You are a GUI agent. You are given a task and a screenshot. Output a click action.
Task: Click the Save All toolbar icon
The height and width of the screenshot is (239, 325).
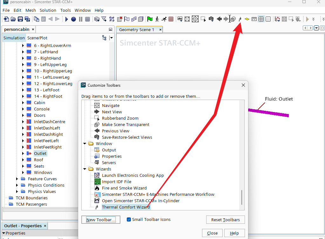click(27, 19)
